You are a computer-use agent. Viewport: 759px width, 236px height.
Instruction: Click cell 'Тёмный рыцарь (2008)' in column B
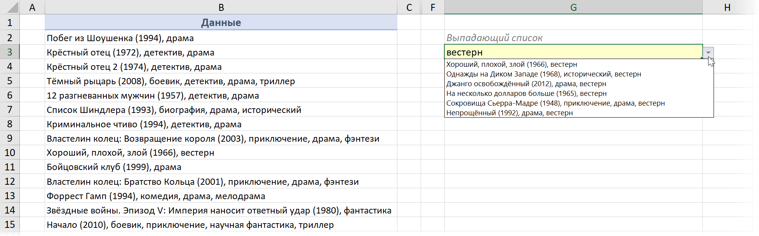(x=171, y=81)
